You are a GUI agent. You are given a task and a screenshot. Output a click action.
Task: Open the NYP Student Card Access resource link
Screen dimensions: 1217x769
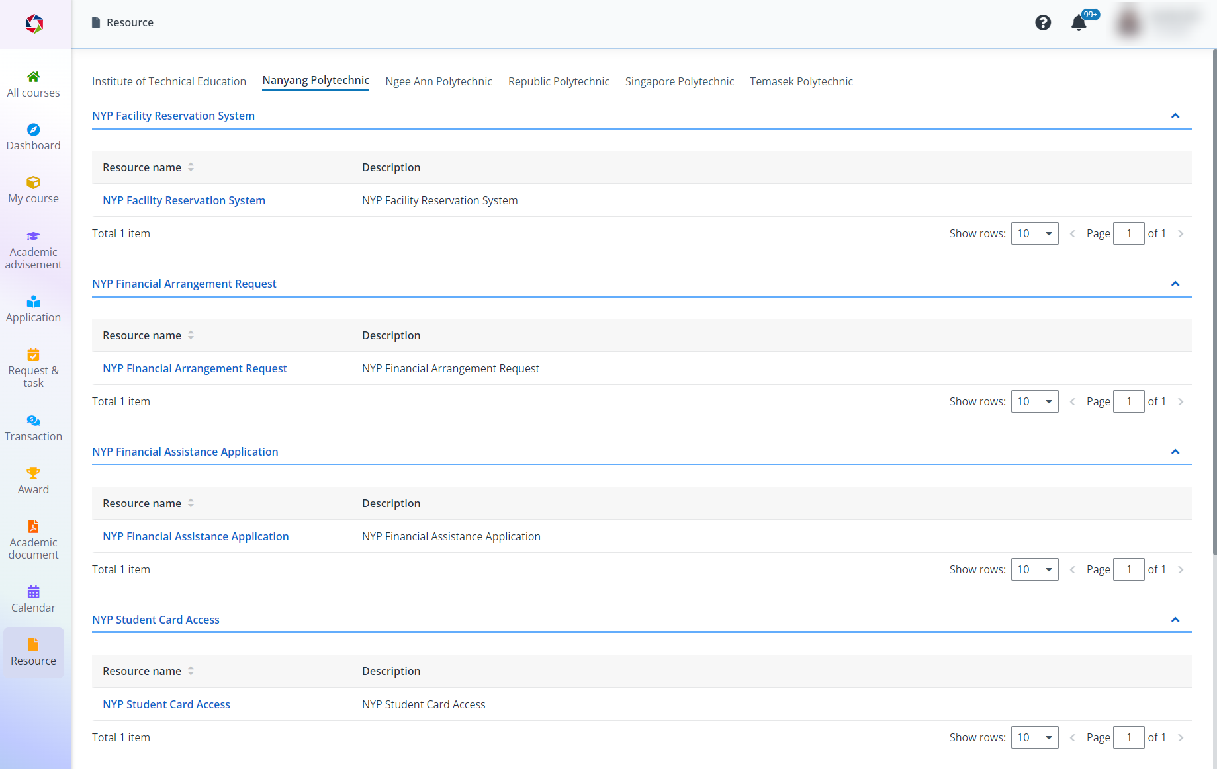point(166,704)
